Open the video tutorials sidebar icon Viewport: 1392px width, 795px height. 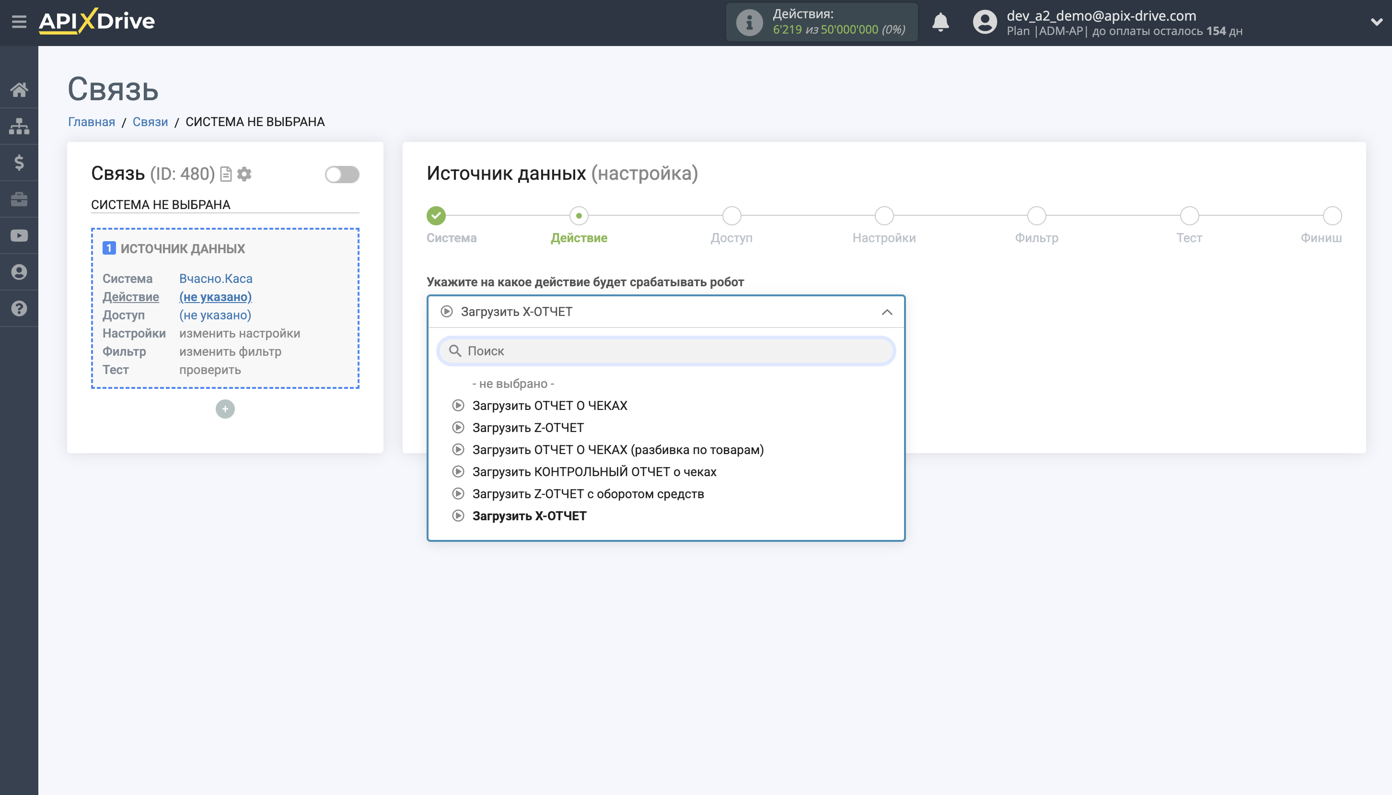click(x=19, y=235)
